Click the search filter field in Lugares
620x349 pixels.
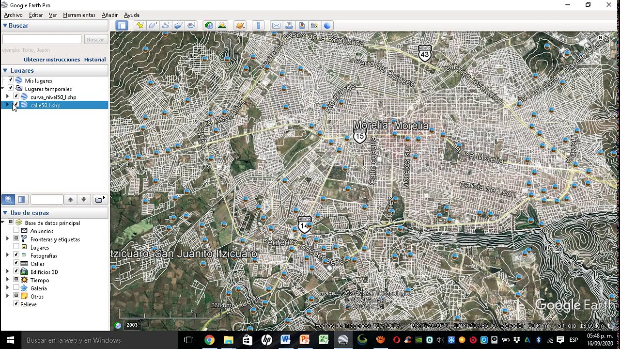(x=46, y=199)
